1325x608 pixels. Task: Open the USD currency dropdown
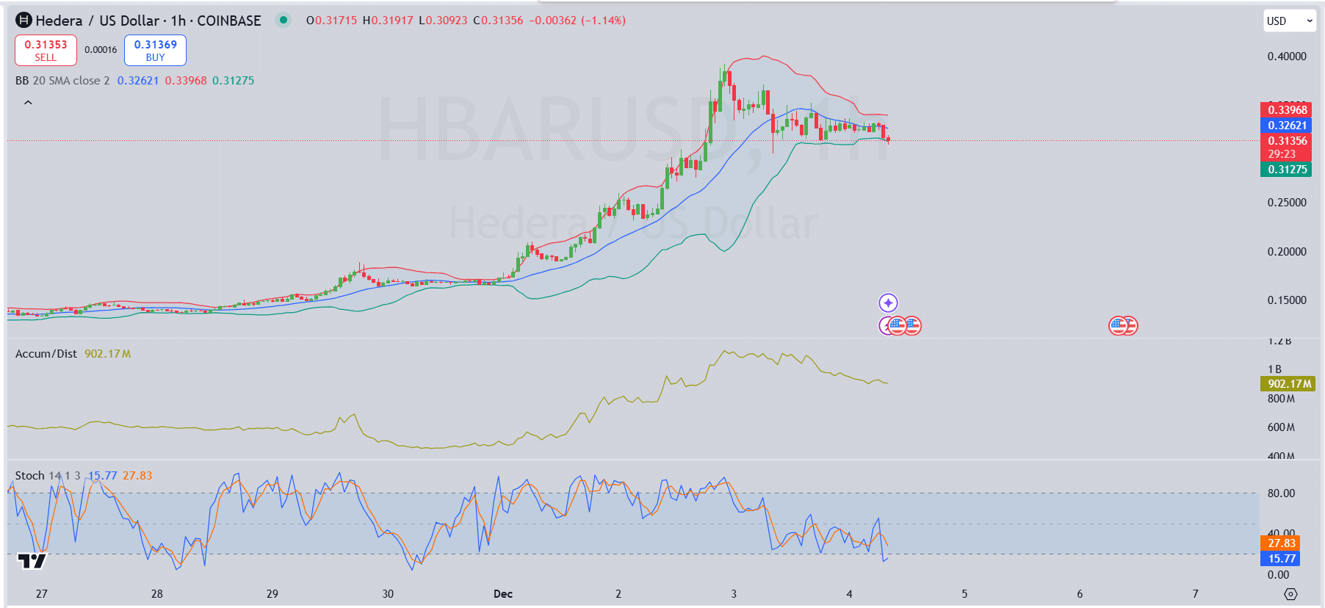(1290, 21)
